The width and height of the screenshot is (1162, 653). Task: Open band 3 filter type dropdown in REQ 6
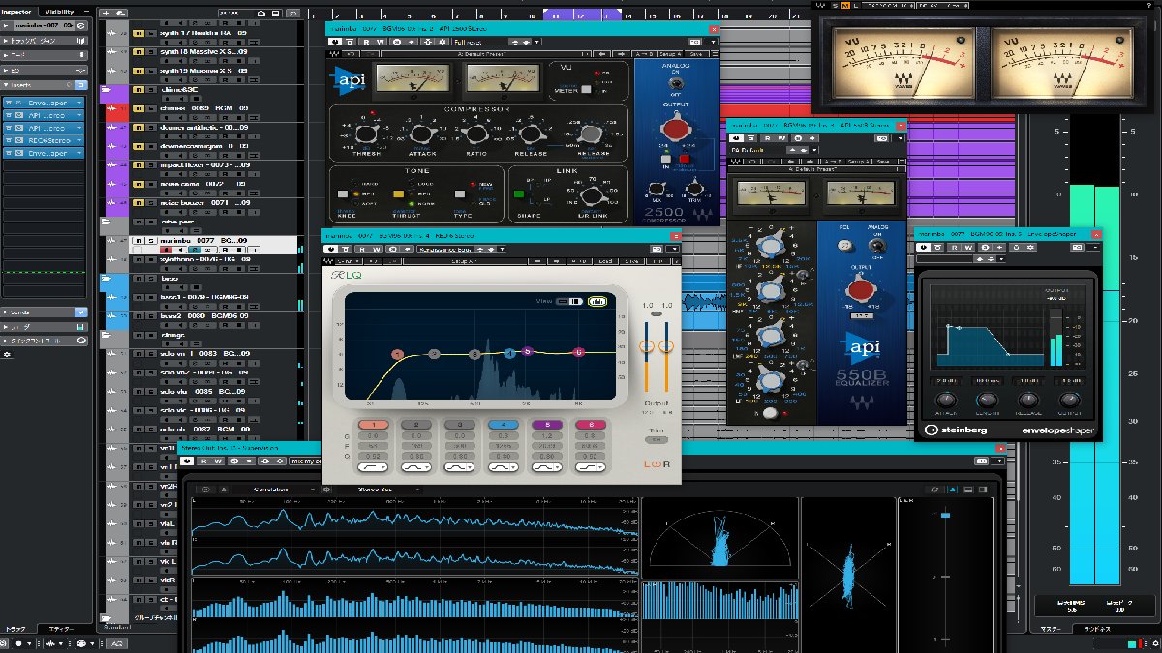(x=459, y=467)
